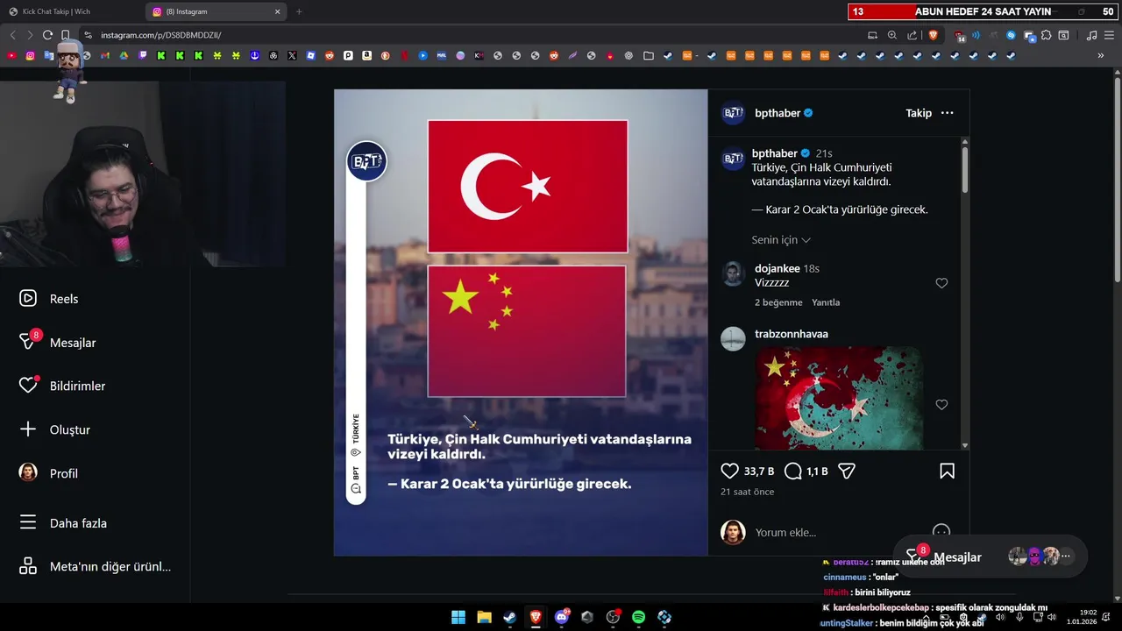Click the floating Mesajlar chat button

[991, 557]
